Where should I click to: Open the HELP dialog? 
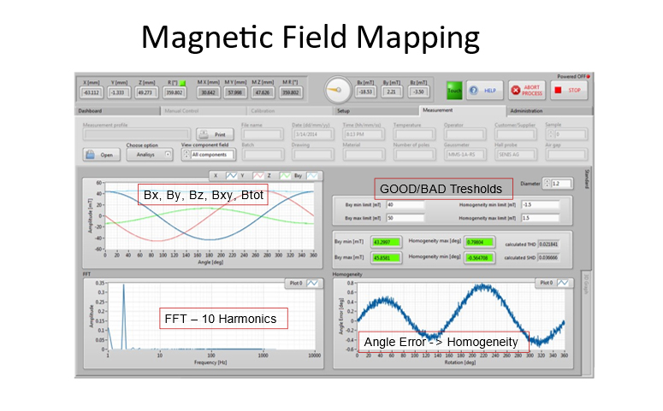[x=482, y=88]
